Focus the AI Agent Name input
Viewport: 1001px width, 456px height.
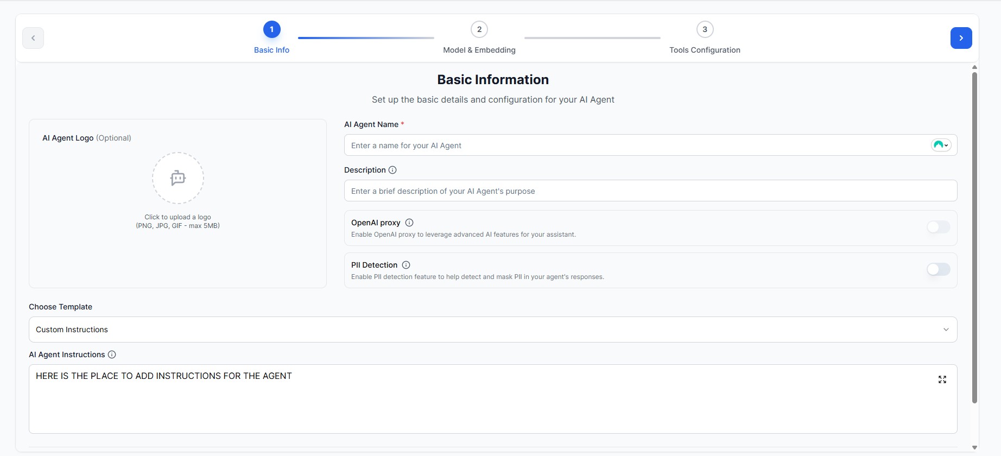650,145
